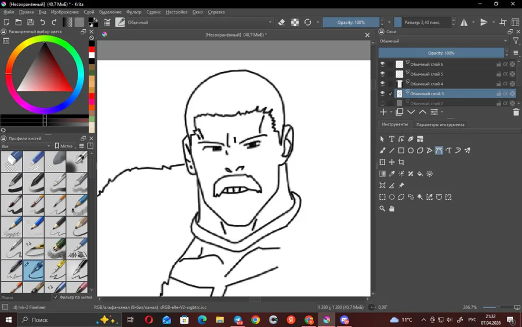Screen dimensions: 522x327
Task: Open the 'Фильтр' menu
Action: tap(133, 12)
